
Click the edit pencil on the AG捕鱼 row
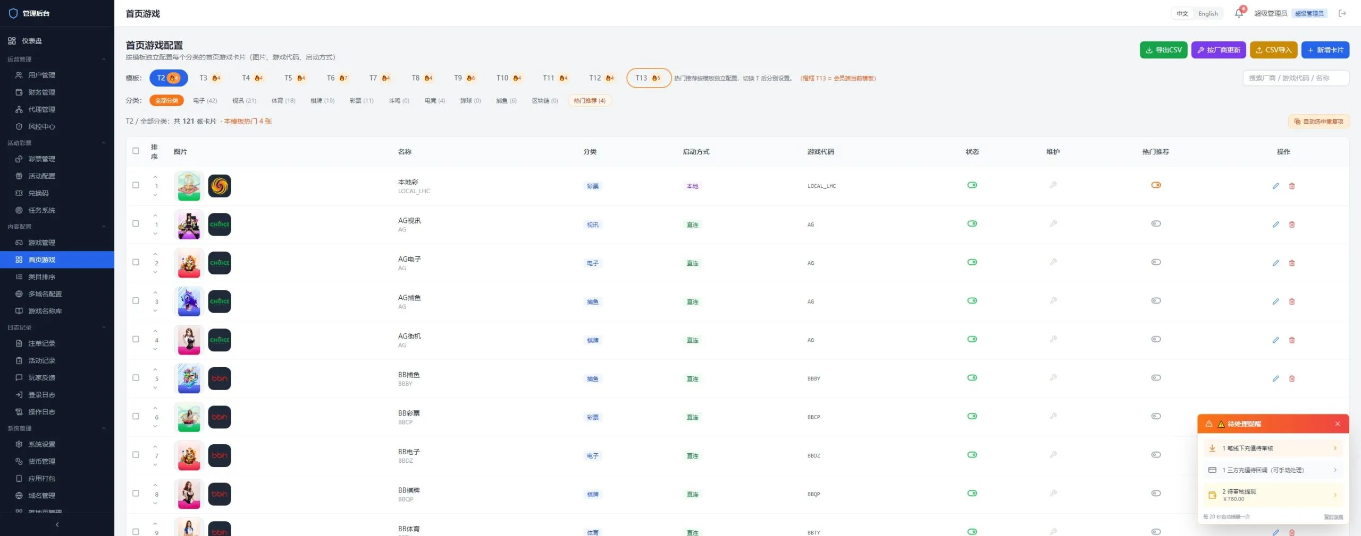click(1275, 301)
